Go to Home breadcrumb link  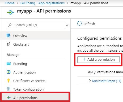tap(10, 3)
